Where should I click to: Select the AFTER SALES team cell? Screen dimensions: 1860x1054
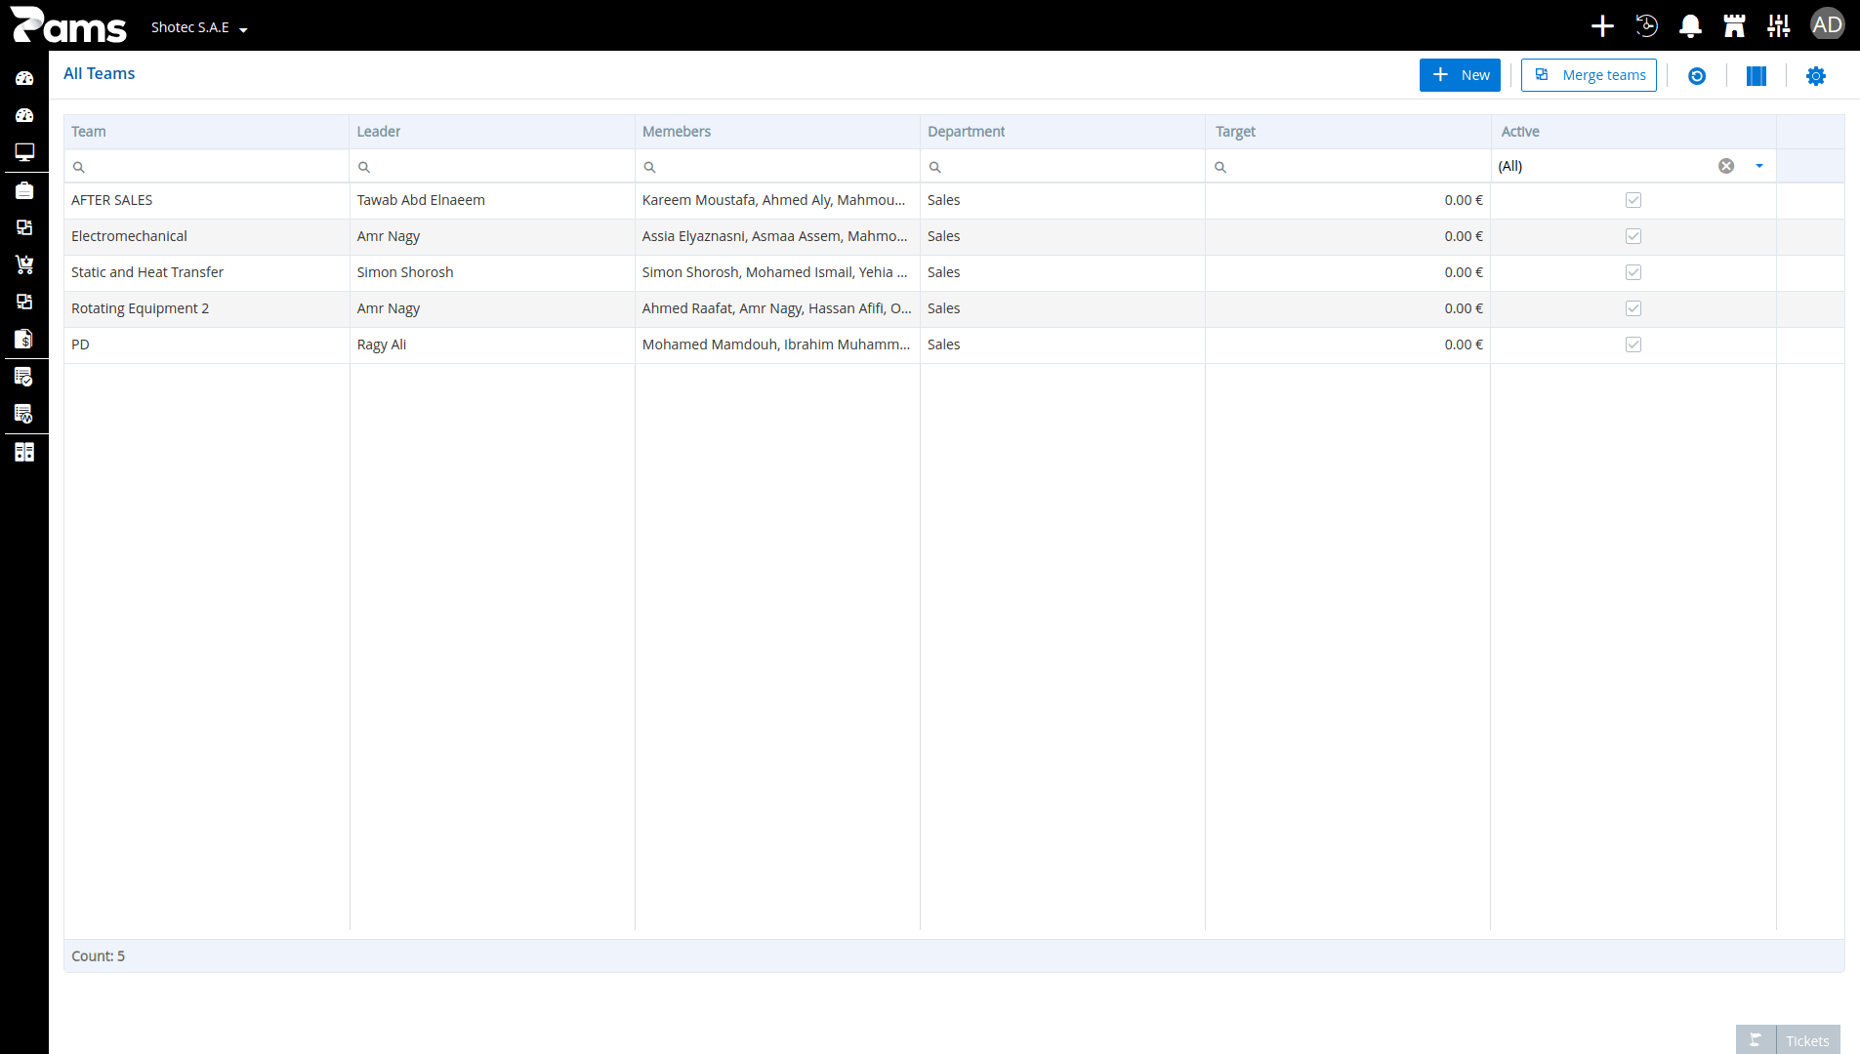[x=206, y=200]
